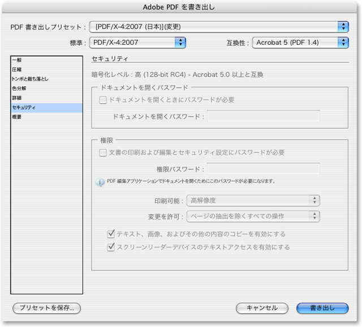This screenshot has width=362, height=327.
Task: Click the ドキュメントを開くパスワード input field
Action: 263,116
